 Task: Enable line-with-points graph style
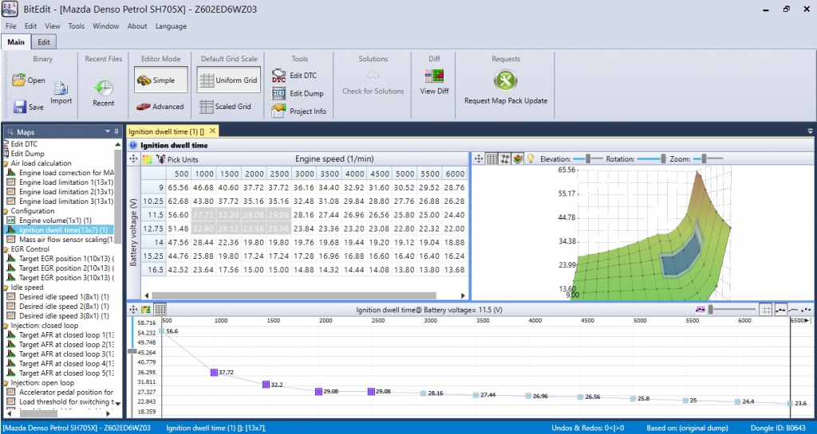(x=780, y=309)
